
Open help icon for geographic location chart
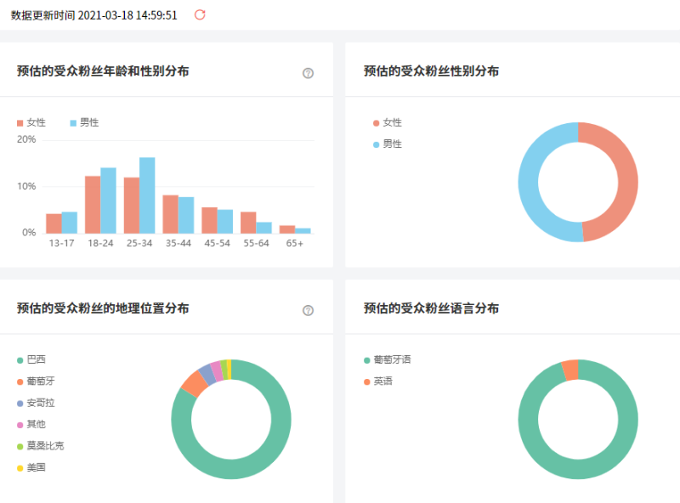coord(309,310)
